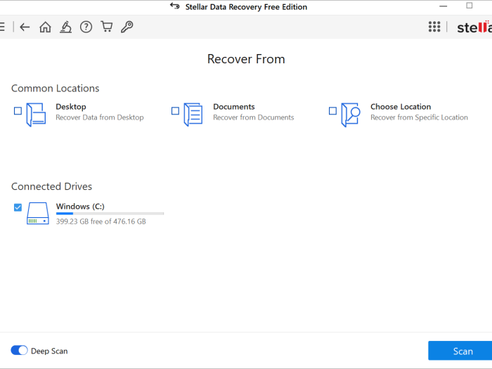Viewport: 492px width, 369px height.
Task: Click the back arrow in toolbar
Action: (25, 27)
